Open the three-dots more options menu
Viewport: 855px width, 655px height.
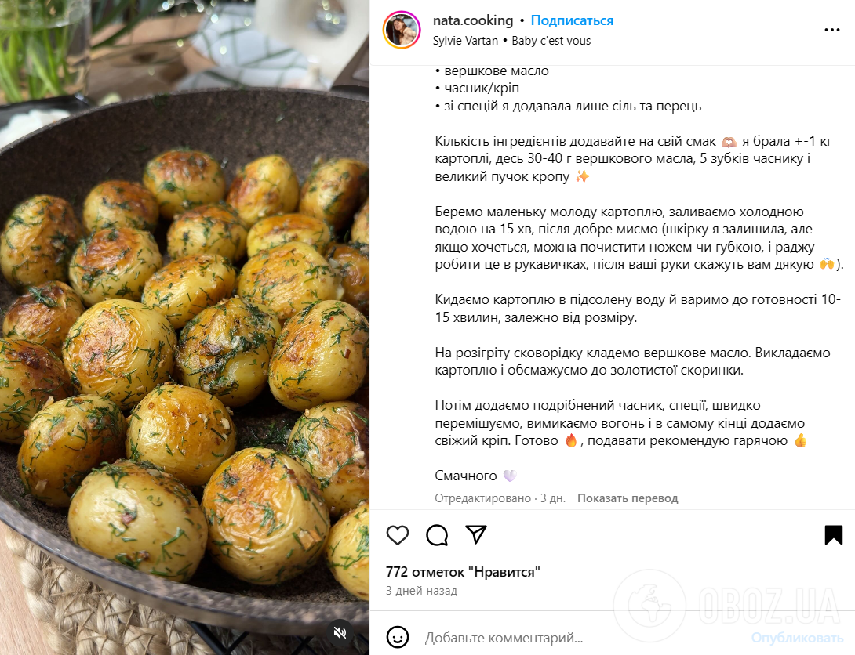tap(832, 30)
